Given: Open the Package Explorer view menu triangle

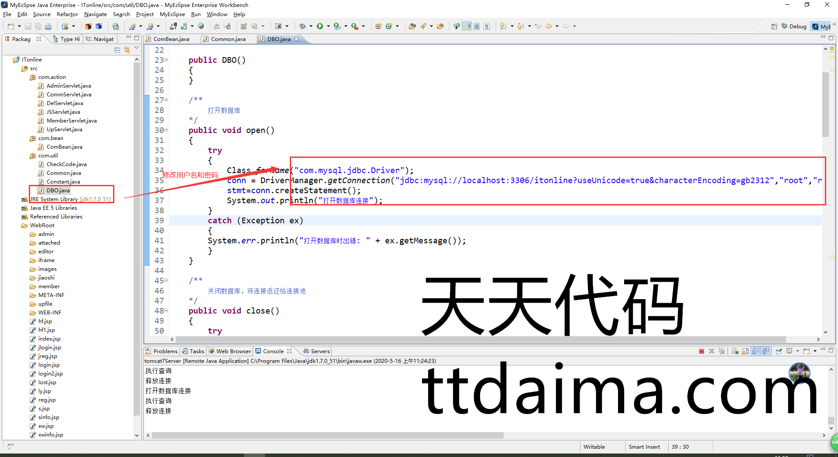Looking at the screenshot, I should coord(137,49).
